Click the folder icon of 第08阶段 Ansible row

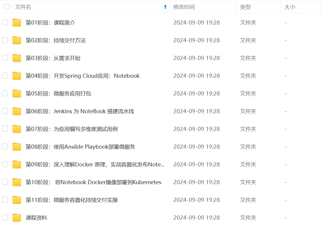pos(17,147)
